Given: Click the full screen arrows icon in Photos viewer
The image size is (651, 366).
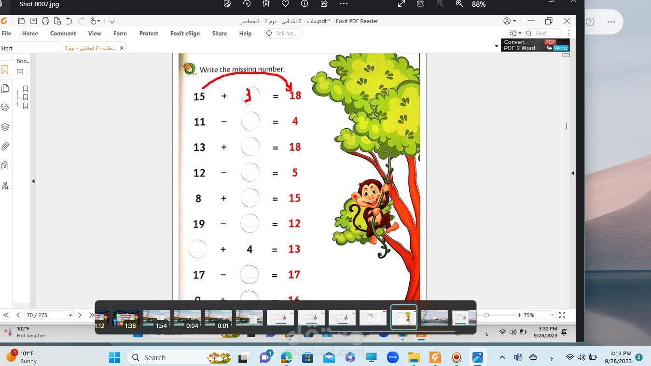Looking at the screenshot, I should (401, 4).
